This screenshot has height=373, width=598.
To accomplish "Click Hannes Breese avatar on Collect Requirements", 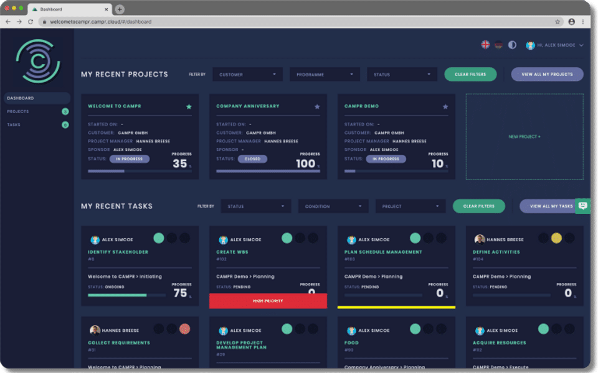I will pos(95,330).
